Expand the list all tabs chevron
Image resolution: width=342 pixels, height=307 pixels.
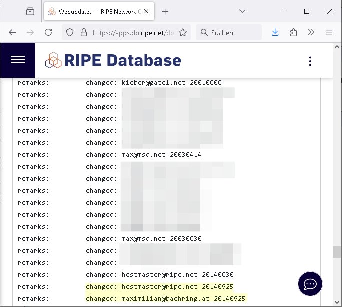coord(242,11)
